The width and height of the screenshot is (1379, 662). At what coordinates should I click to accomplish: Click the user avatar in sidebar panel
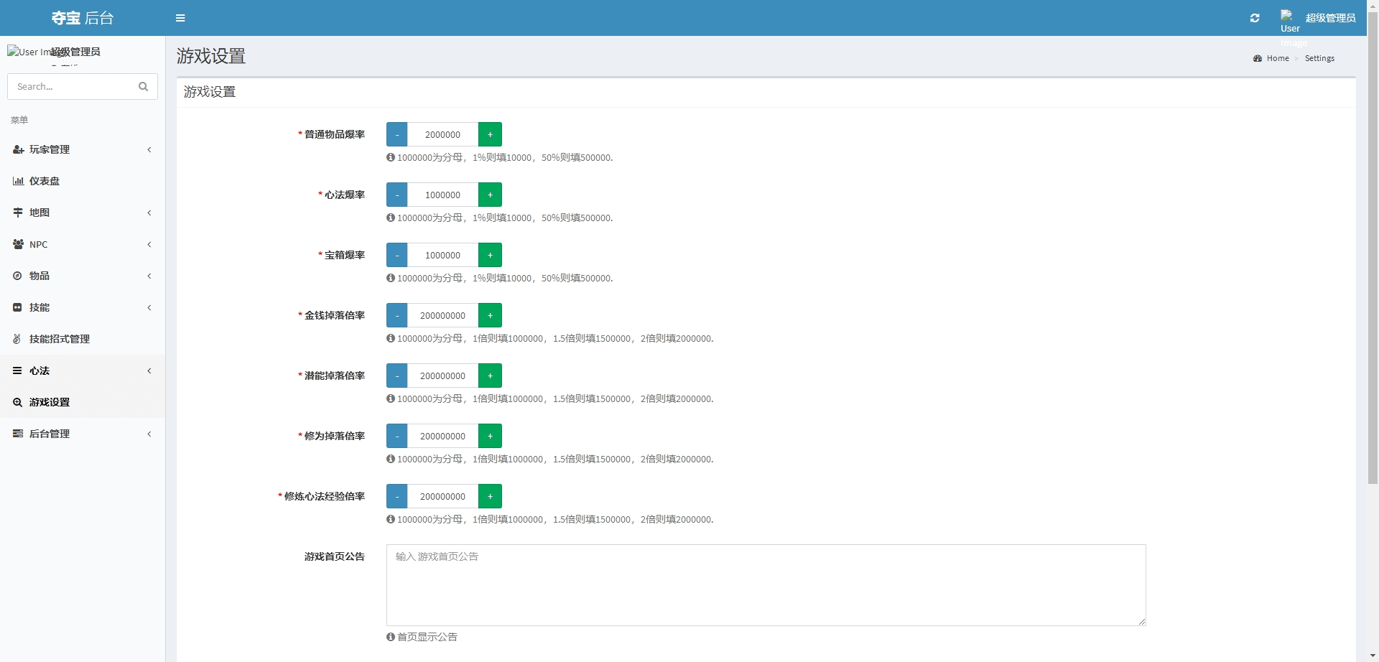pyautogui.click(x=29, y=52)
